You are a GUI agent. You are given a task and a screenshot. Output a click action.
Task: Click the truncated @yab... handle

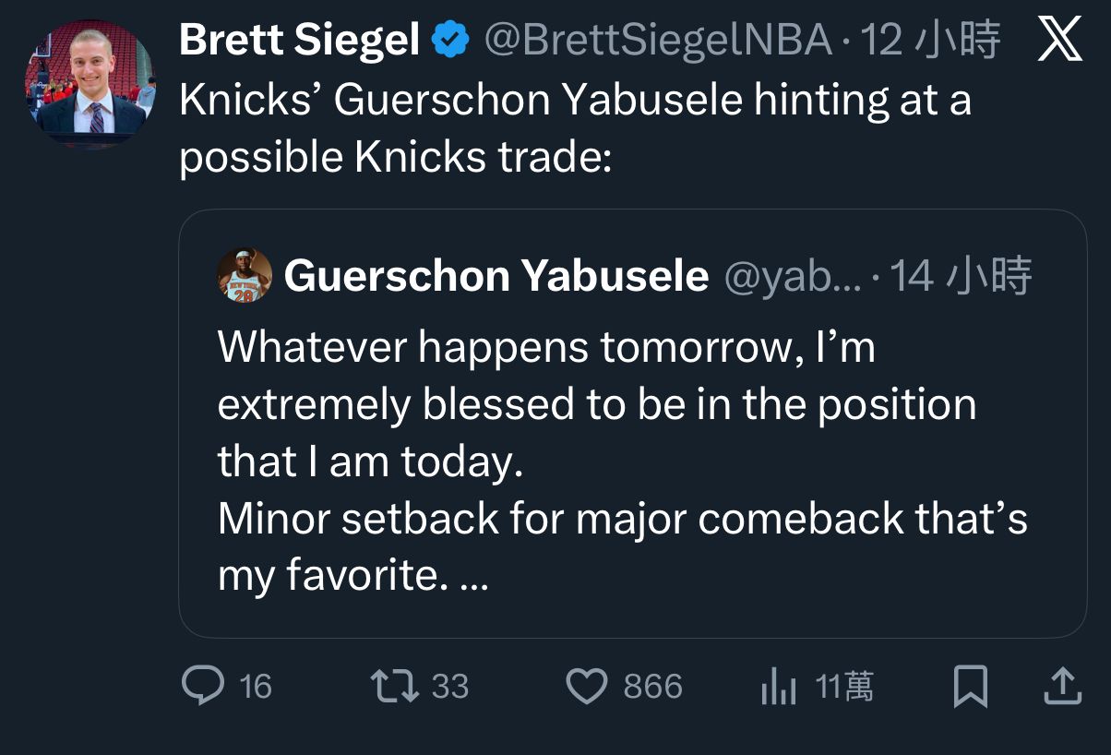point(792,276)
